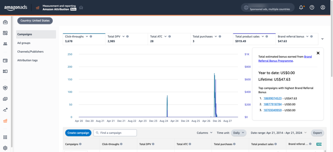Expand more metrics chevron at right of cards
The image size is (333, 152).
[x=322, y=39]
